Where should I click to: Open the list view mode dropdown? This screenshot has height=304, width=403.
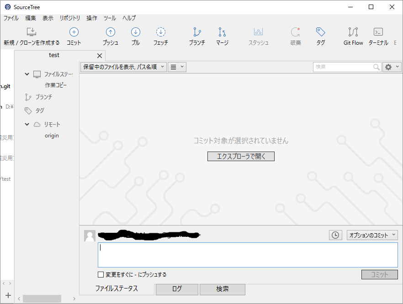coord(177,67)
